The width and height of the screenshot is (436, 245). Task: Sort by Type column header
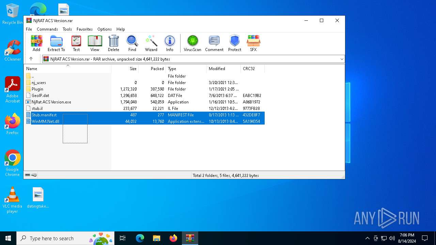click(186, 69)
